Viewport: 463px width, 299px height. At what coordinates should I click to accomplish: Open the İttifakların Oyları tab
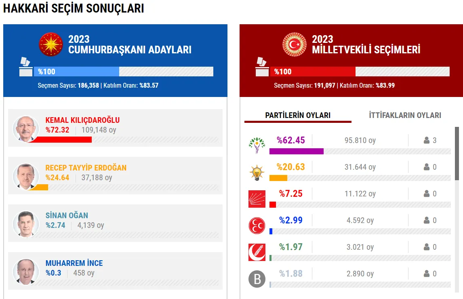click(x=405, y=115)
